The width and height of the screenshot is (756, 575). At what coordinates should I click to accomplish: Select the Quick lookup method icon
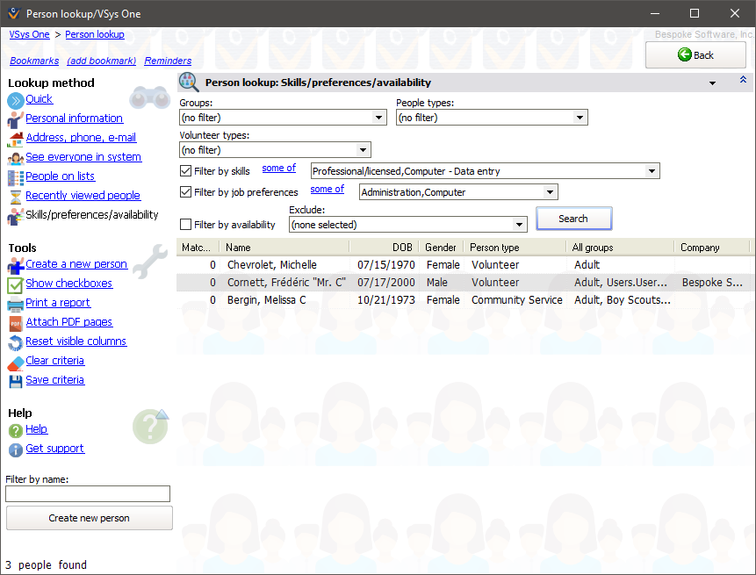pyautogui.click(x=17, y=98)
